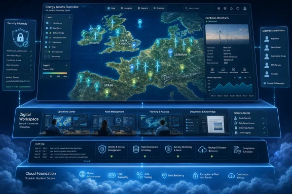Screen dimensions: 292x194
Task: Click the Performance icon in wind farm panel
Action: [x=223, y=69]
